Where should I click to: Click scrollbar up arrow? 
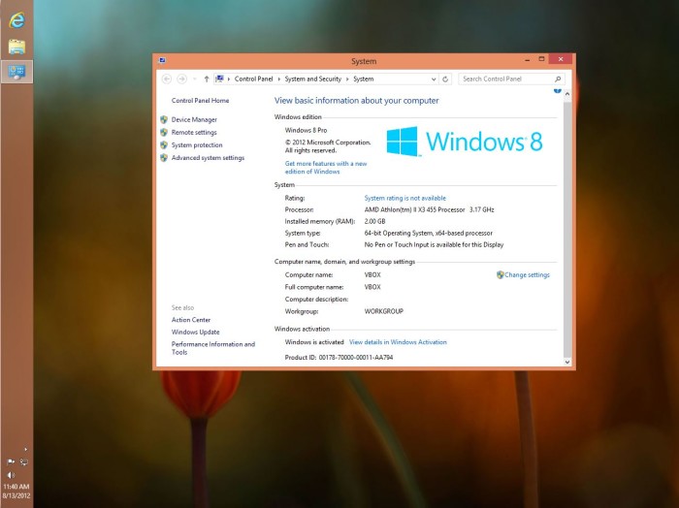[x=567, y=94]
